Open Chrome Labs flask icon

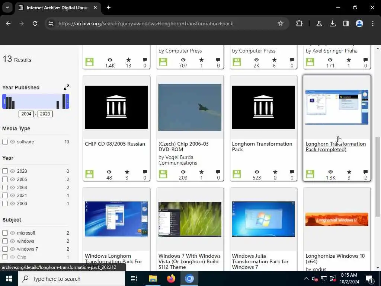click(319, 23)
